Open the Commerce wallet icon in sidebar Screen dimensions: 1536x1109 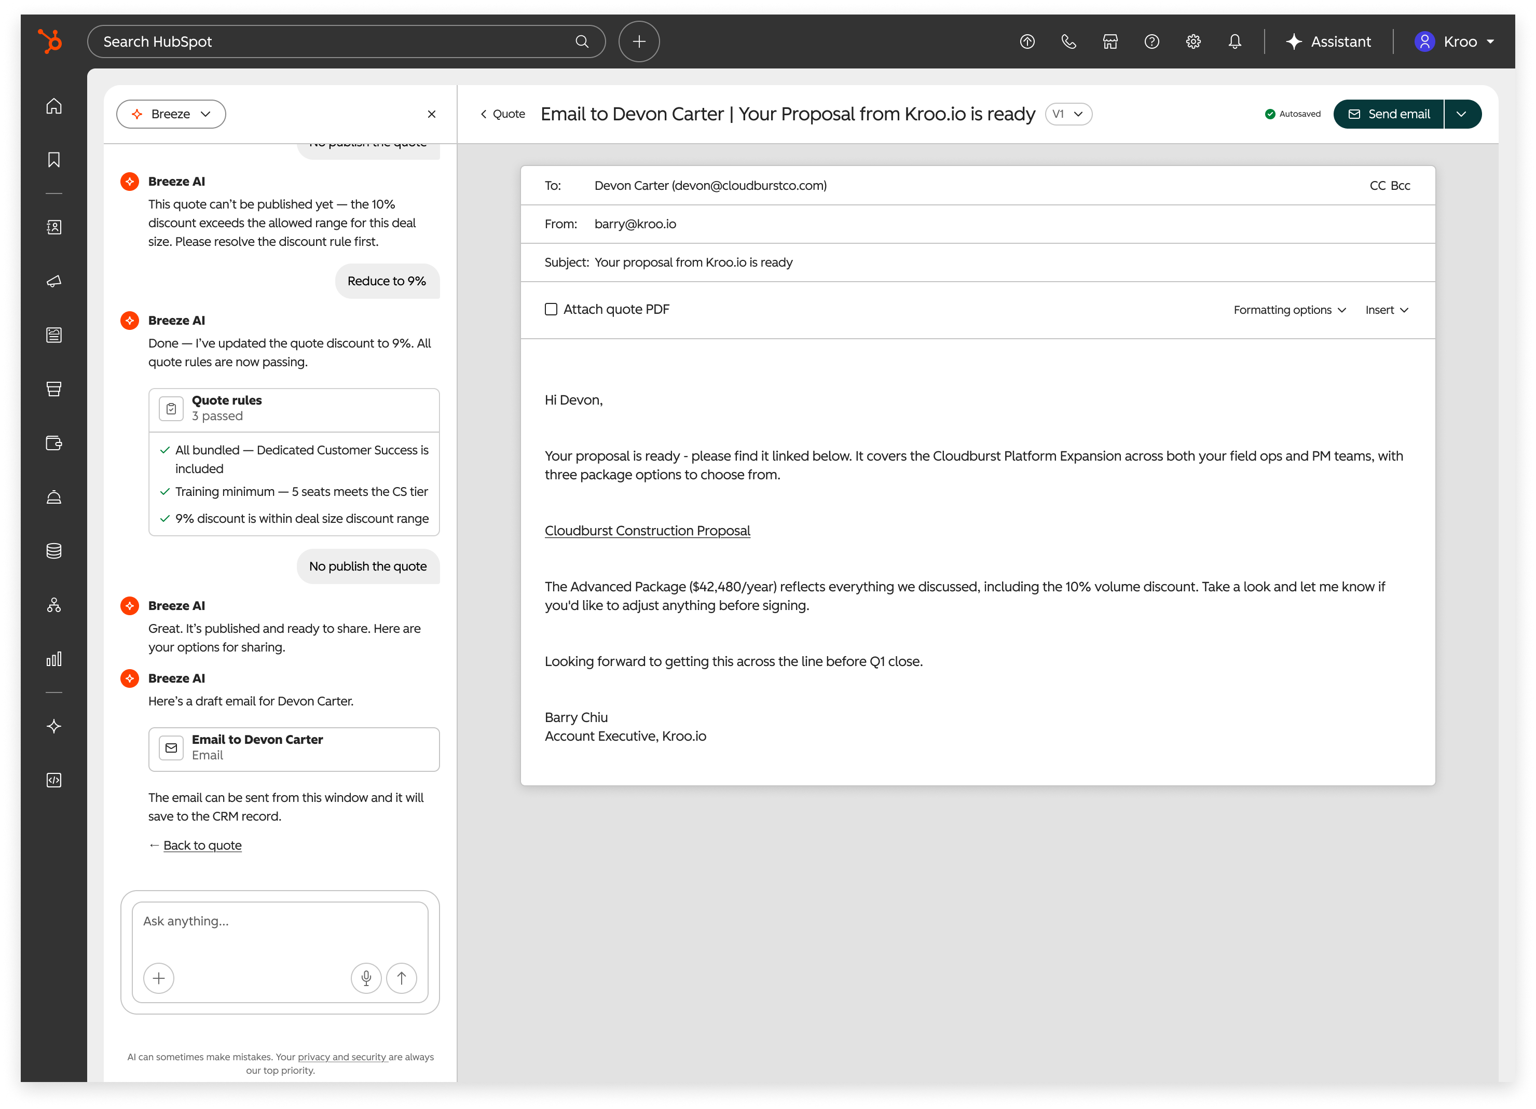(54, 443)
